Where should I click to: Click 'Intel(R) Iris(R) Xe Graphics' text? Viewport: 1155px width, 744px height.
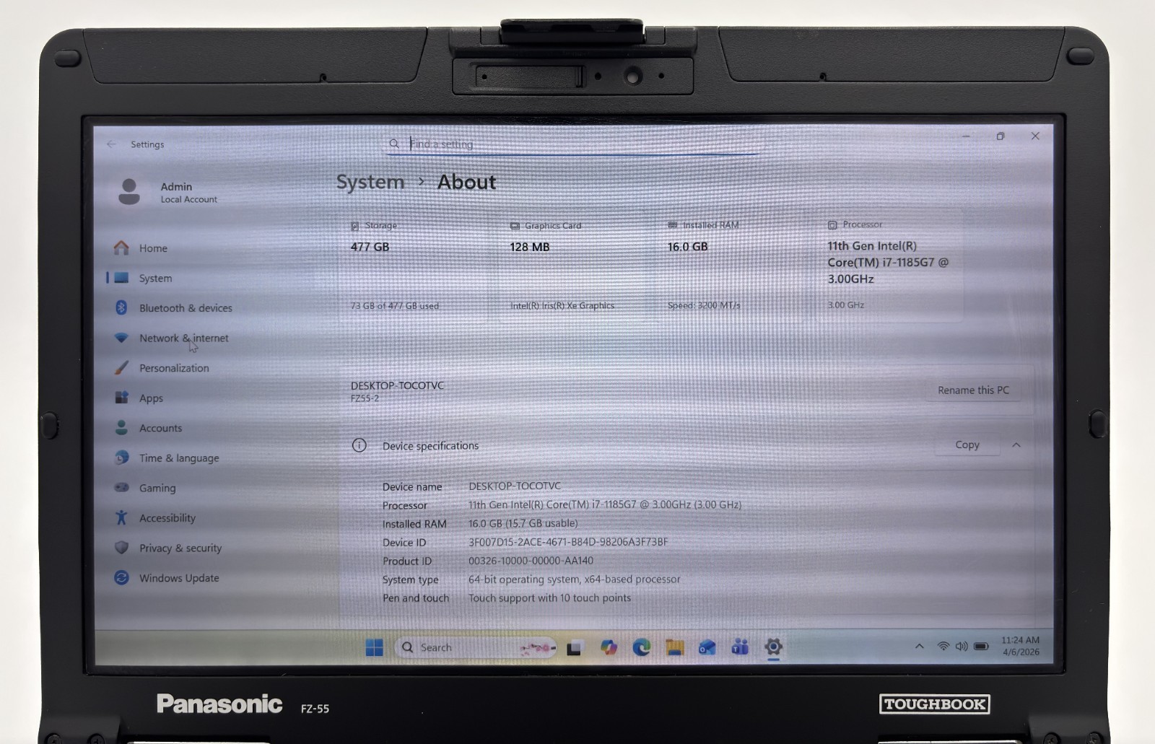562,306
